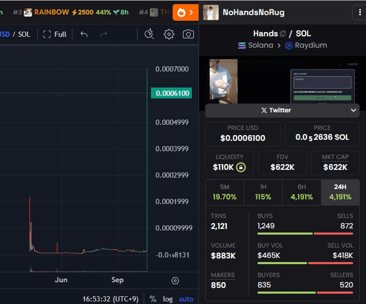Viewport: 366px width, 304px height.
Task: Undo the last chart action
Action: pyautogui.click(x=84, y=34)
